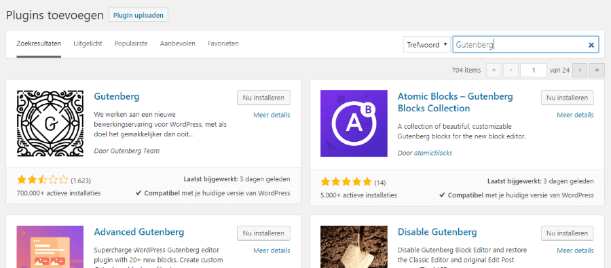Screen dimensions: 611x268
Task: Click the Atomic Blocks five-star rating
Action: pyautogui.click(x=346, y=182)
